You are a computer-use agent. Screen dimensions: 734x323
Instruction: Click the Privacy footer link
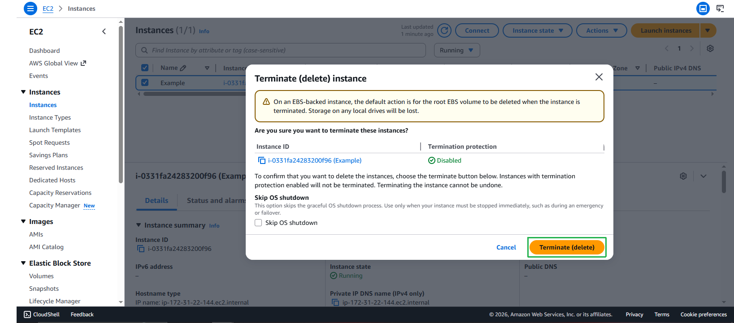(x=634, y=314)
